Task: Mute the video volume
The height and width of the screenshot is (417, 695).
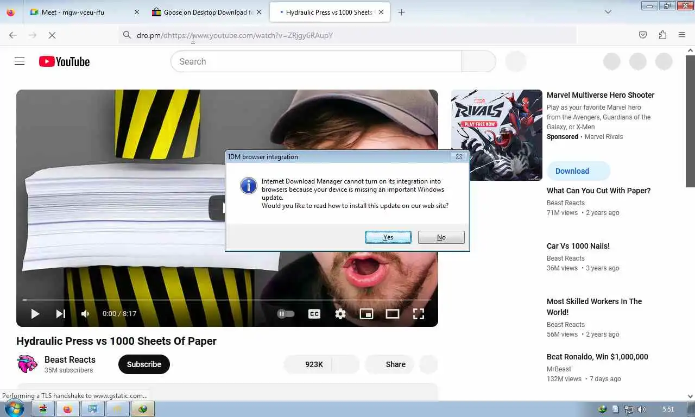Action: [x=85, y=314]
